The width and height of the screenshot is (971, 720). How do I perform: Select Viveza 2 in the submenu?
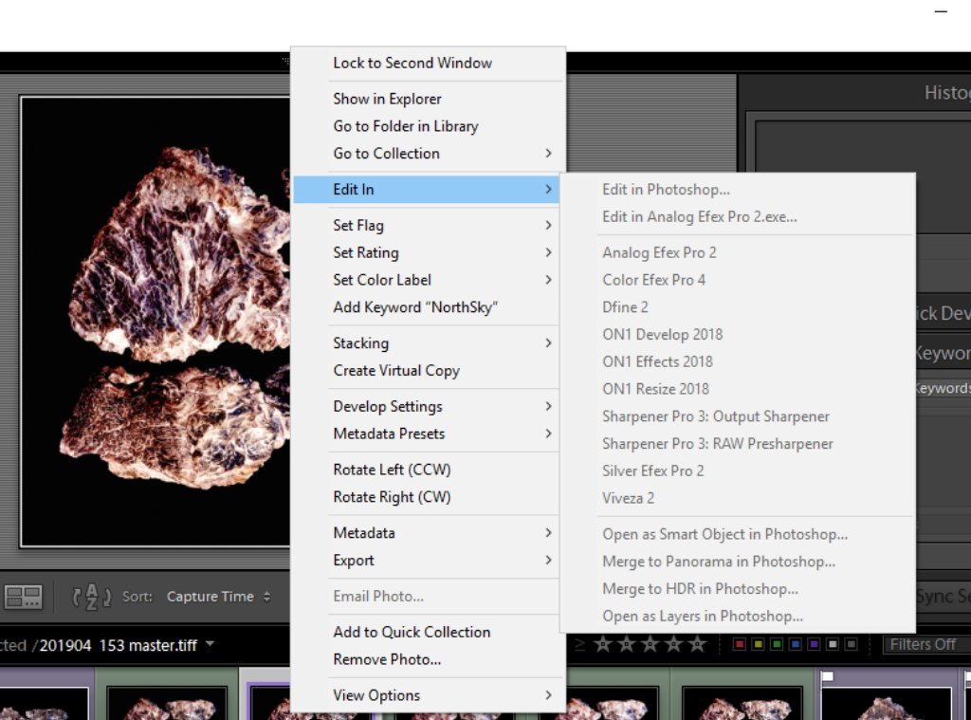point(738,498)
